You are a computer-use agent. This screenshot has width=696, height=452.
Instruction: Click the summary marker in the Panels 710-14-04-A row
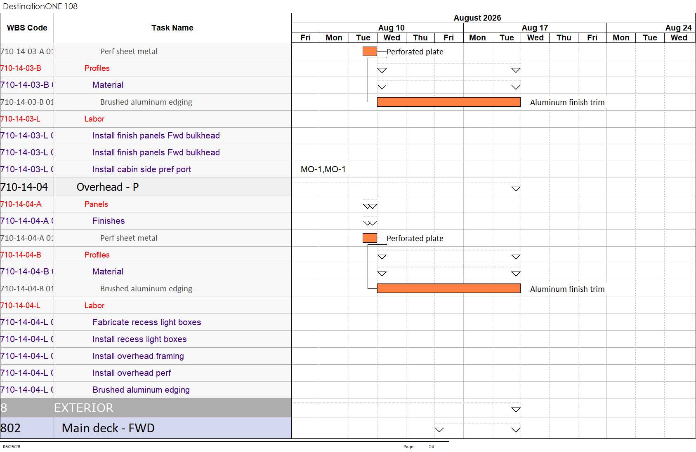point(370,206)
